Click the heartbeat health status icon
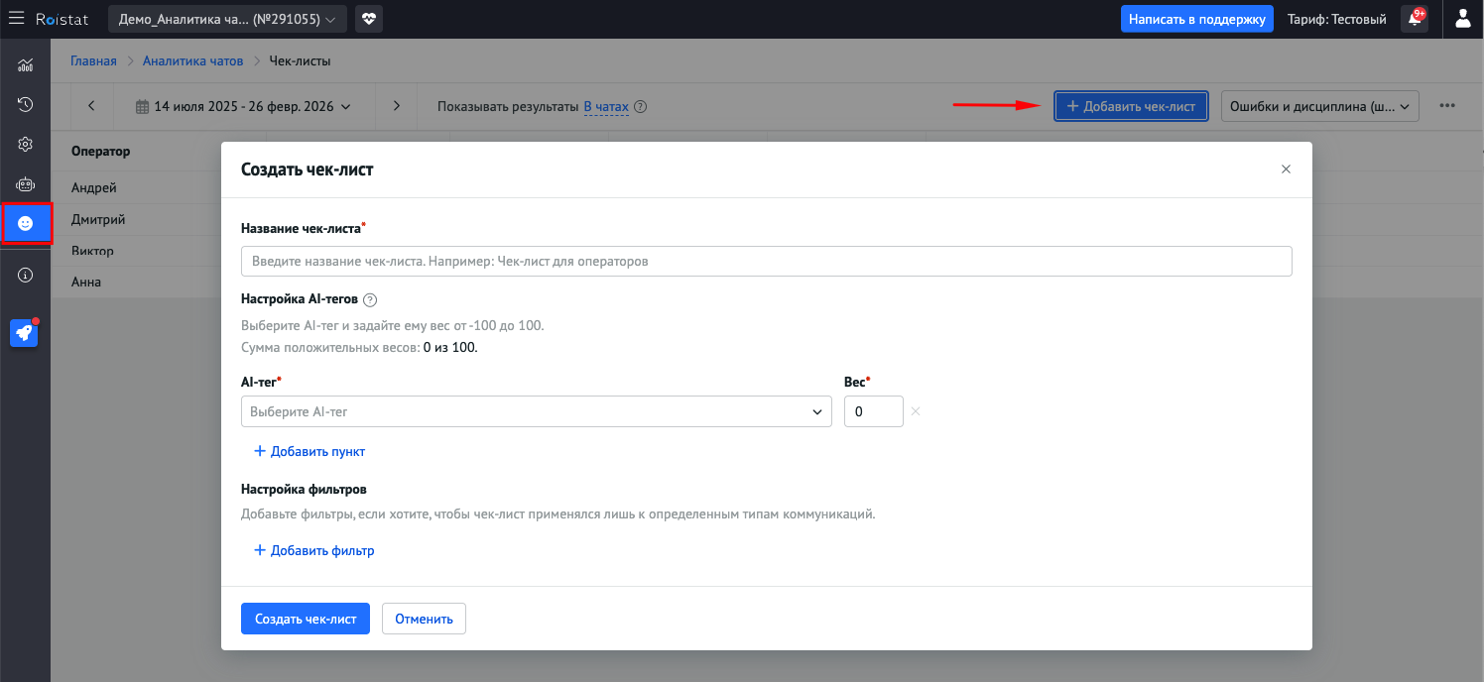Viewport: 1484px width, 682px height. (x=369, y=19)
